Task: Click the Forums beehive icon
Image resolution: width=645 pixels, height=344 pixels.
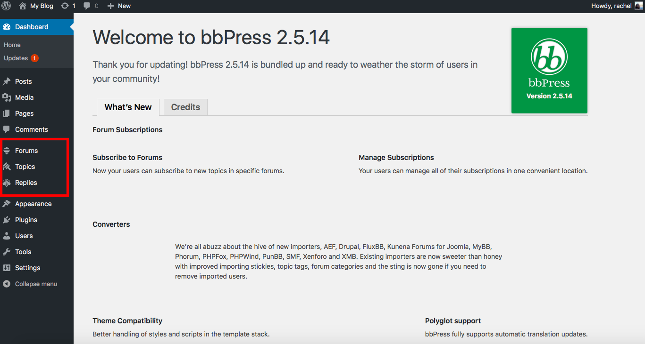Action: [7, 151]
